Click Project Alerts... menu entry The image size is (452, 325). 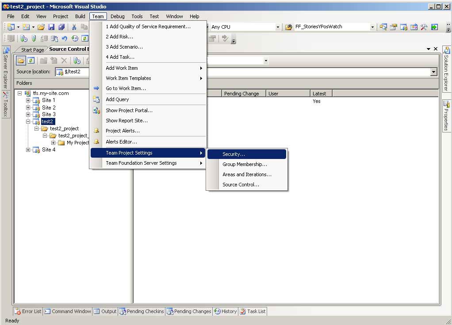click(x=148, y=131)
